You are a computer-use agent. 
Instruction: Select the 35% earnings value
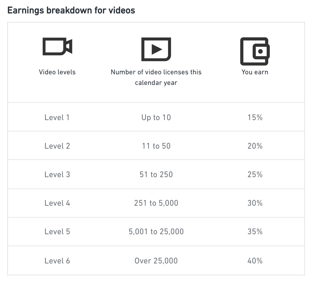coord(255,232)
